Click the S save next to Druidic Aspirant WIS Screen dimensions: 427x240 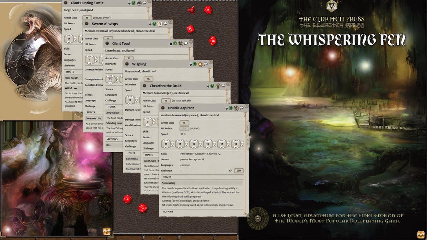229,145
